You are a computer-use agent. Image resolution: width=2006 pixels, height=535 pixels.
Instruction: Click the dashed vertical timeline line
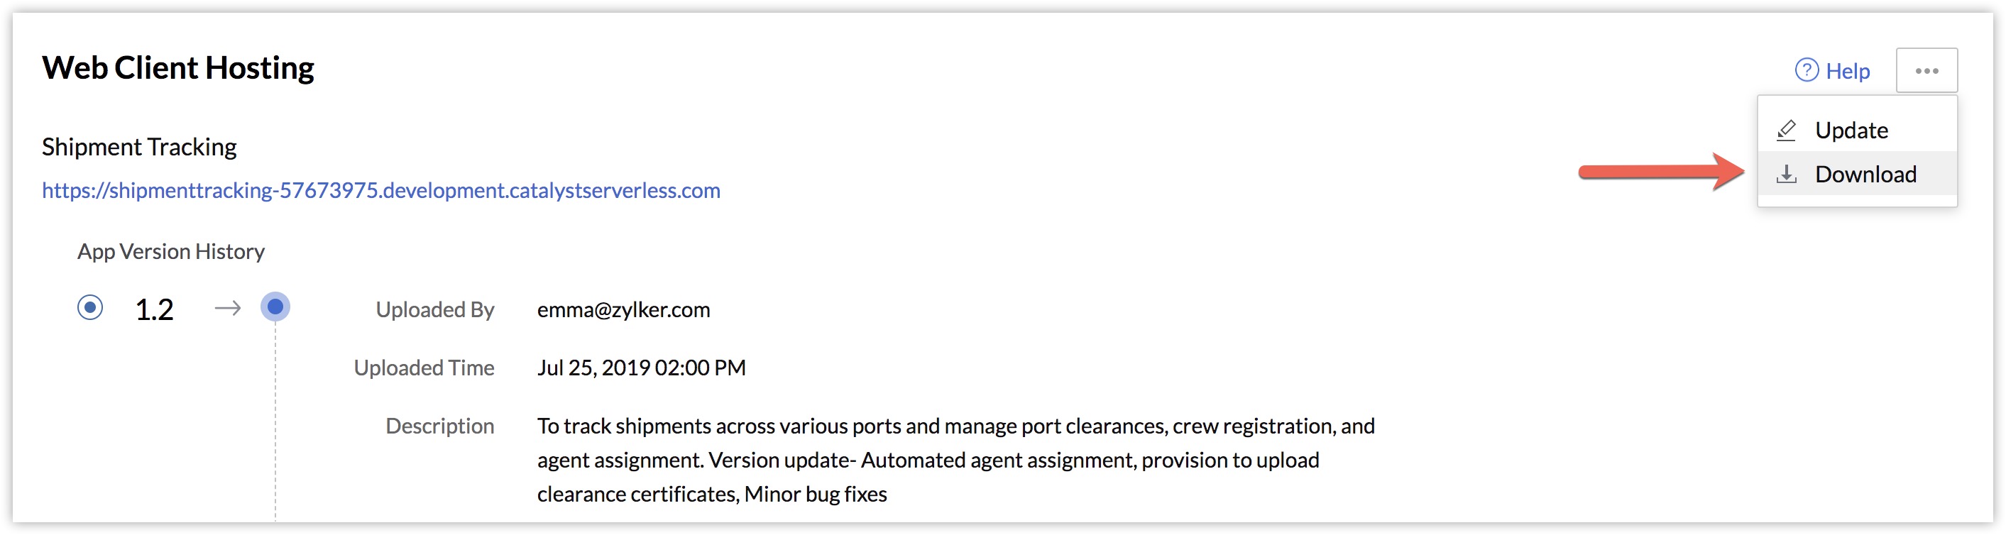275,421
